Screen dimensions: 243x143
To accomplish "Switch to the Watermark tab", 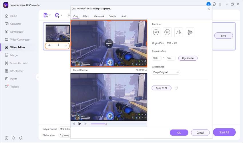I will click(x=99, y=16).
